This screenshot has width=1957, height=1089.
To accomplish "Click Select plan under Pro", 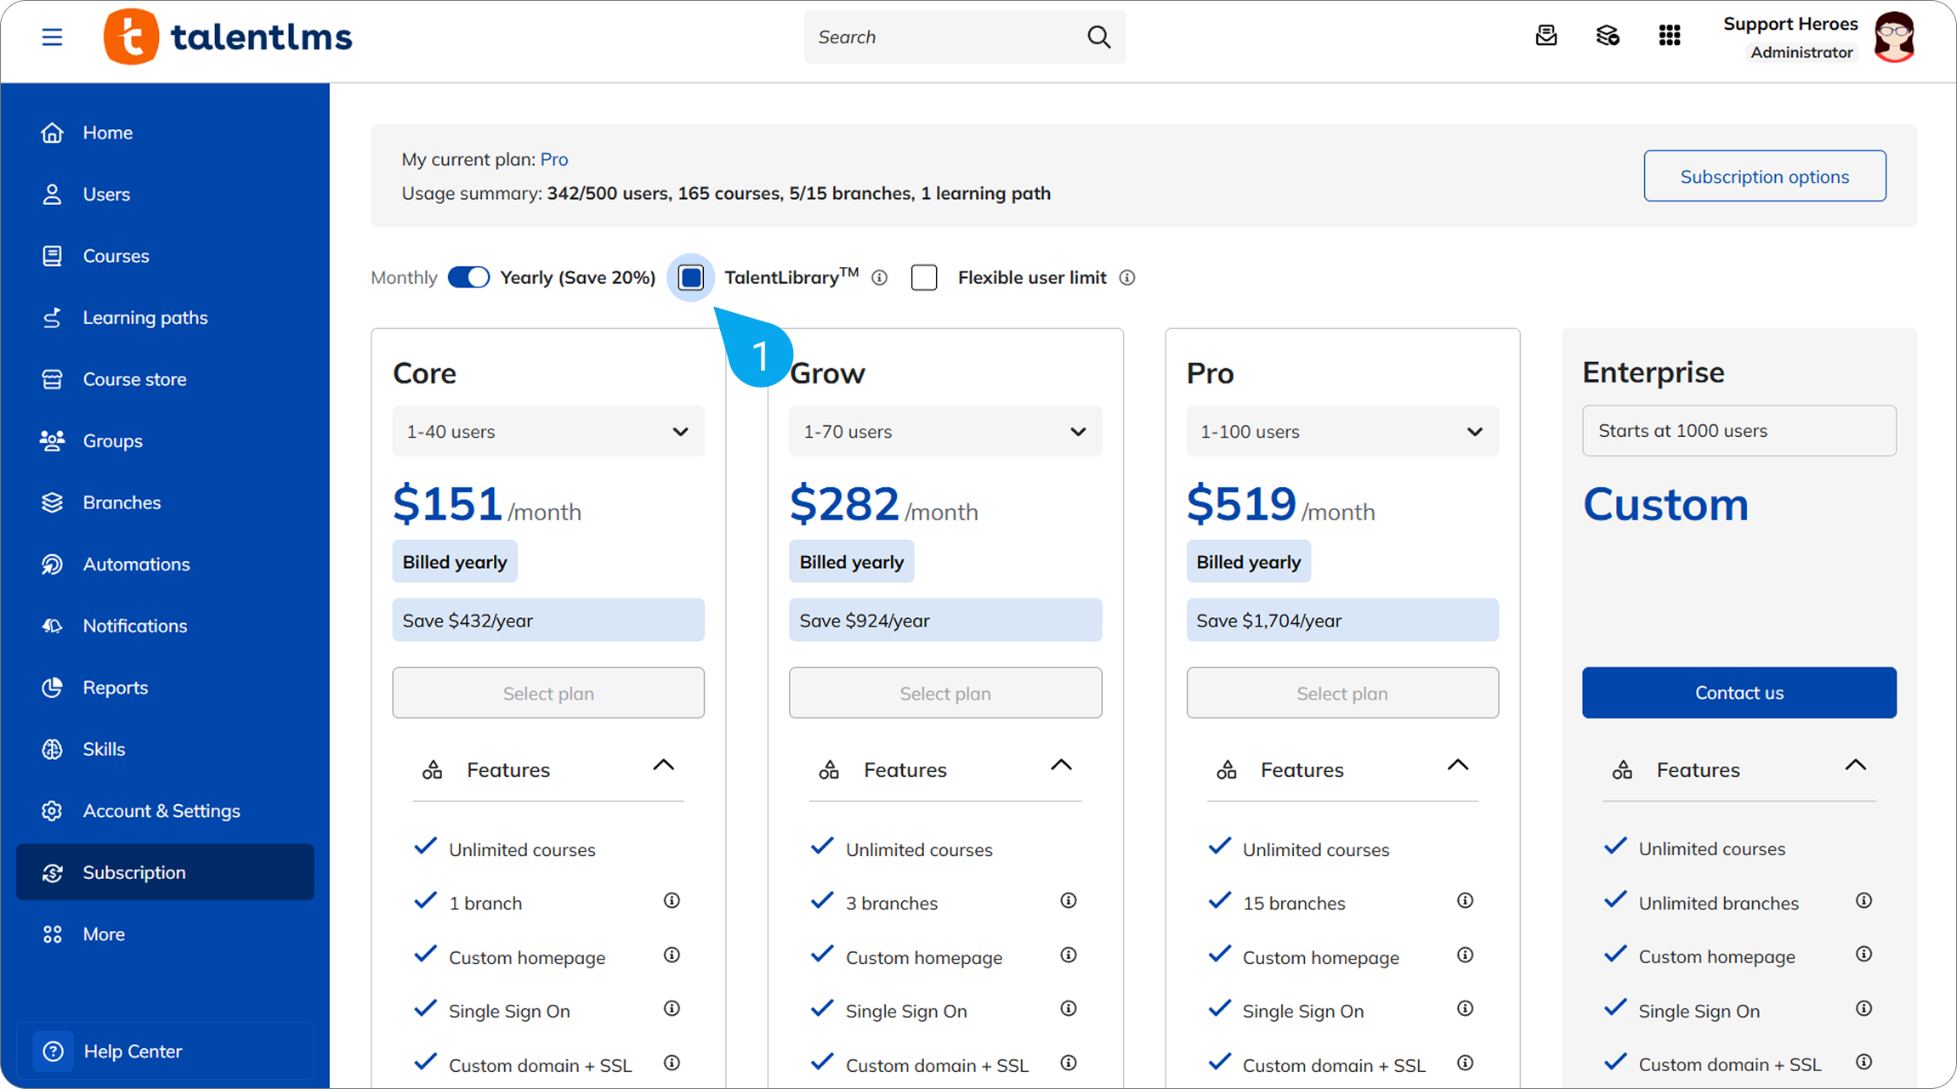I will pos(1342,693).
